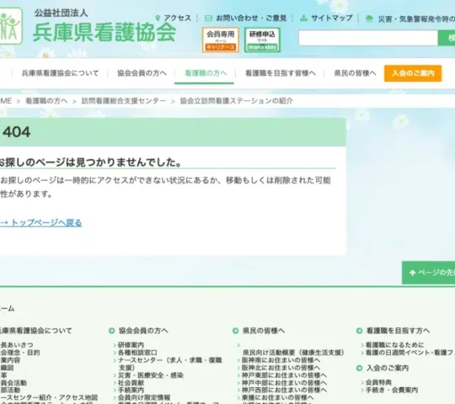Viewport: 455px width, 404px height.
Task: Open the footer 手続案内 link
Action: [x=131, y=390]
